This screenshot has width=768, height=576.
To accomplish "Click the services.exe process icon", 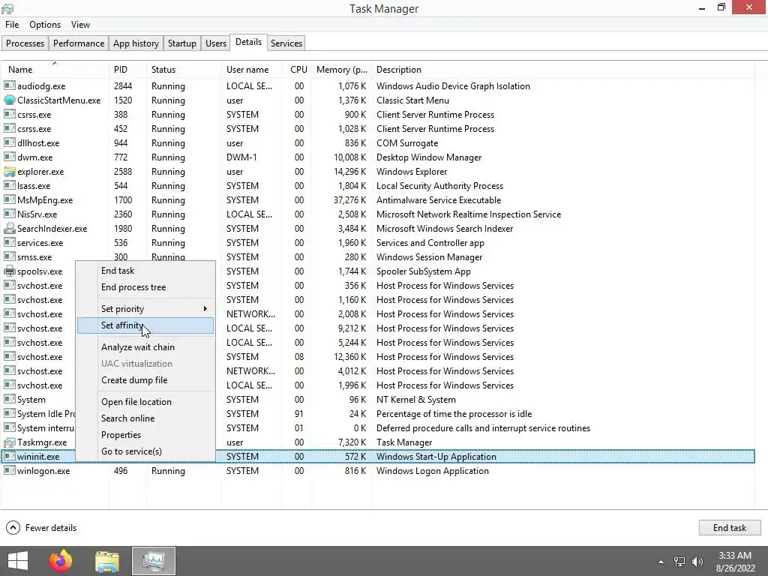I will 9,242.
